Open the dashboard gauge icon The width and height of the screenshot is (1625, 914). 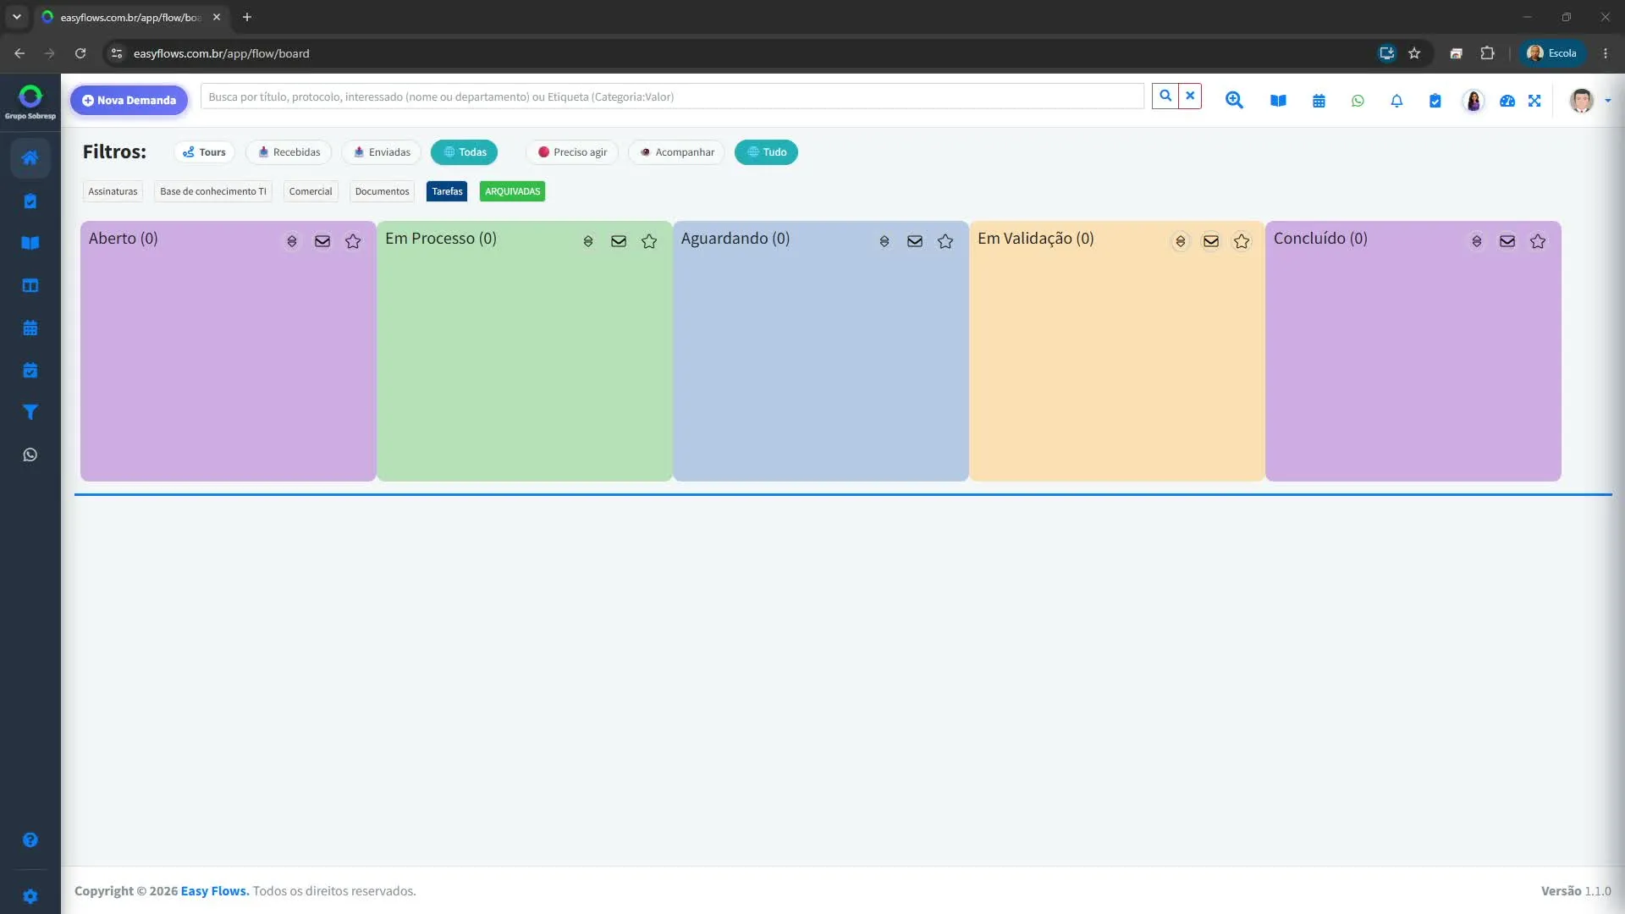1507,101
